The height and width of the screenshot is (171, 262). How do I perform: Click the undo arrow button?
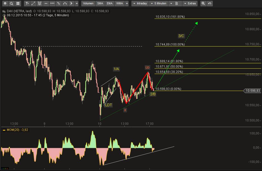(x=209, y=4)
